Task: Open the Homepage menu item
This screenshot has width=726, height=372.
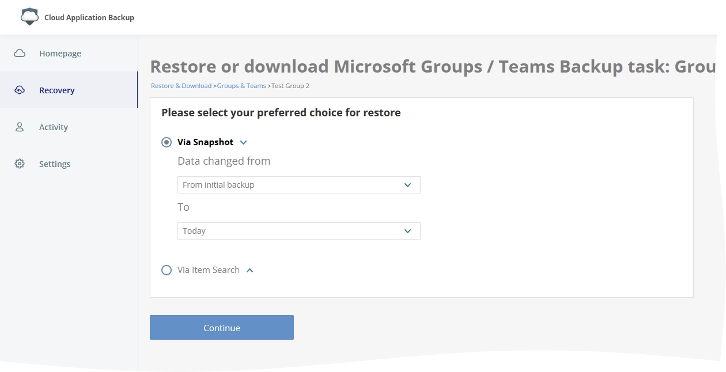Action: point(69,54)
